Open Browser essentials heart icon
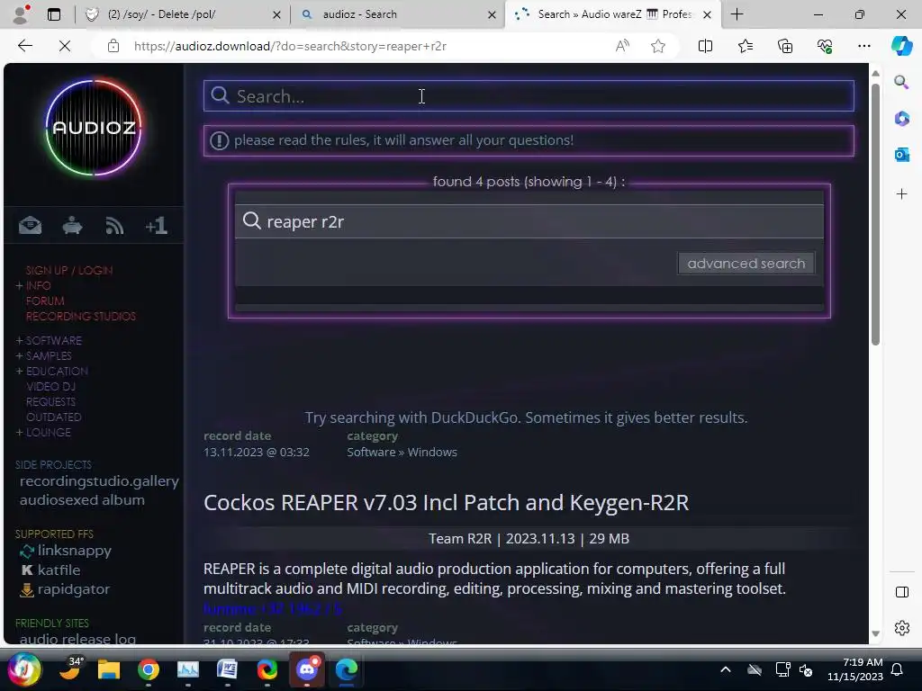The width and height of the screenshot is (922, 691). (825, 46)
